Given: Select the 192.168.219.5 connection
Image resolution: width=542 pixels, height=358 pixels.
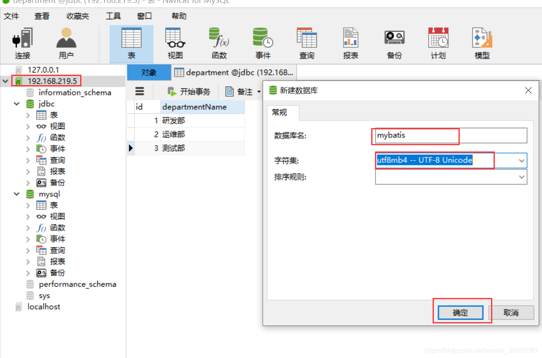Looking at the screenshot, I should [52, 81].
